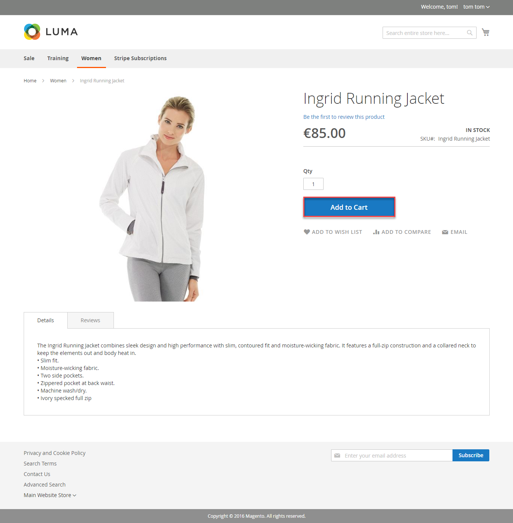
Task: Click the Email envelope icon
Action: (445, 232)
